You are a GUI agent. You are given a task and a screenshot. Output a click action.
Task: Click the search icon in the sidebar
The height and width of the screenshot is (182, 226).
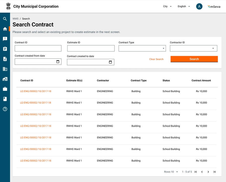click(x=5, y=19)
